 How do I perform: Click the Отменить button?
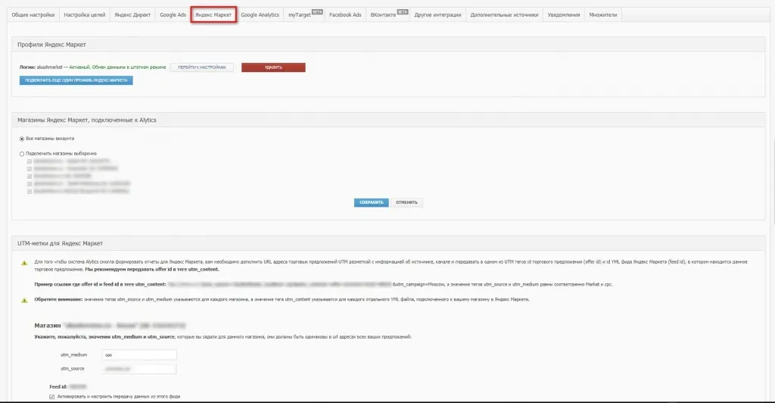(x=406, y=202)
